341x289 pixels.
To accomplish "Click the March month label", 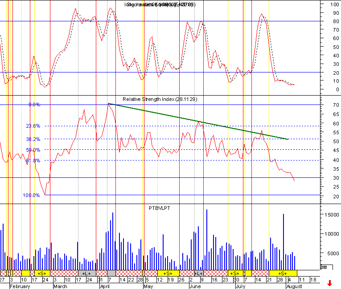I will [60, 286].
